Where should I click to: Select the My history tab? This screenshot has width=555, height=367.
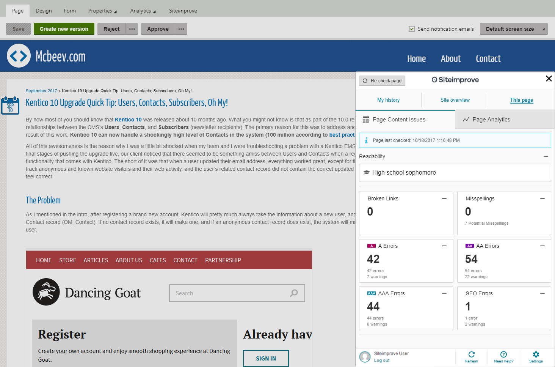(388, 100)
